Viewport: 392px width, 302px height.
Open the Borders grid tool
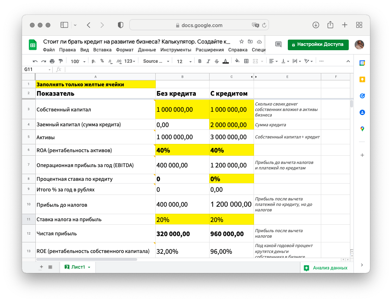pos(247,61)
